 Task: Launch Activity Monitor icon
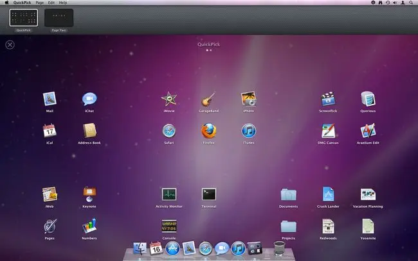(x=169, y=194)
